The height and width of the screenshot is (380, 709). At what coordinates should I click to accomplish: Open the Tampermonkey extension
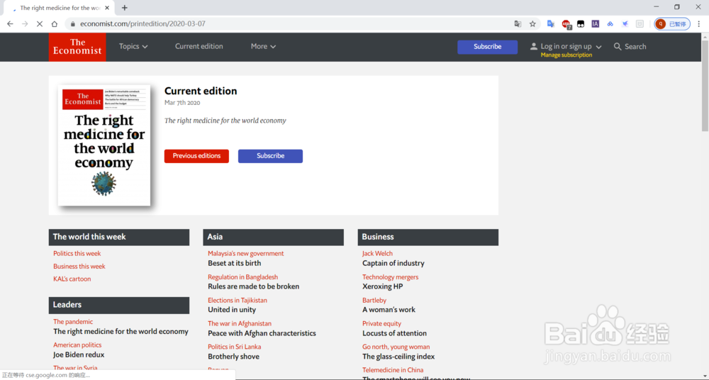(580, 24)
